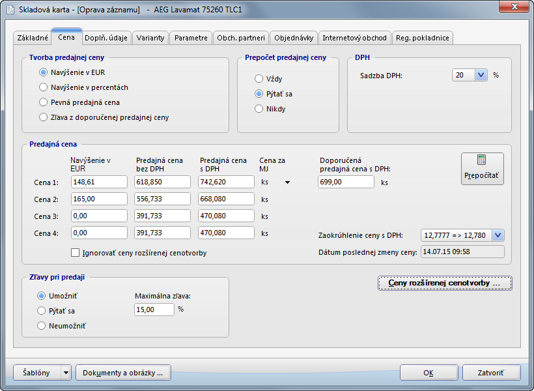Image resolution: width=534 pixels, height=391 pixels.
Task: Pick Zľava z doporučenej predajnej ceny
Action: coord(43,117)
